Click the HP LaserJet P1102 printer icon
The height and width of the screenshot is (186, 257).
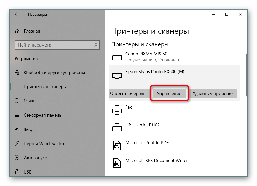(117, 128)
